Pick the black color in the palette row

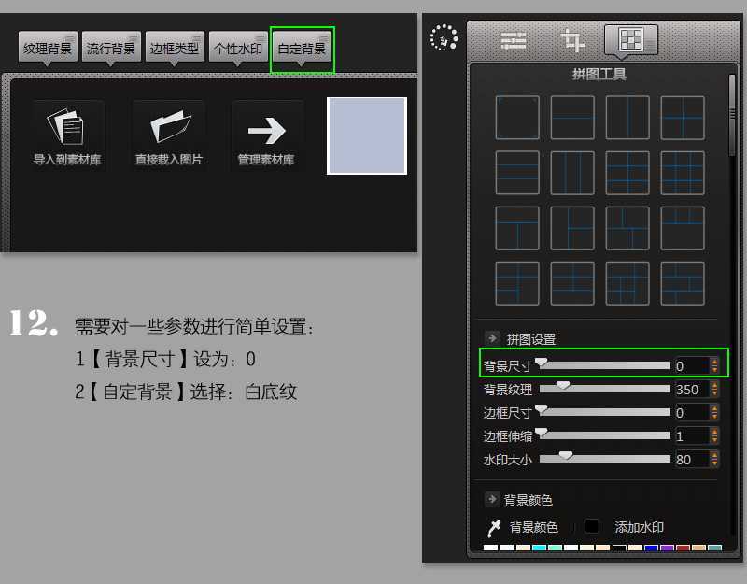coord(619,548)
